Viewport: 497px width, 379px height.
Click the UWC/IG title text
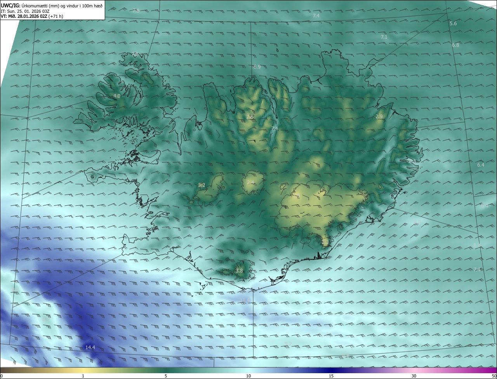(10, 5)
